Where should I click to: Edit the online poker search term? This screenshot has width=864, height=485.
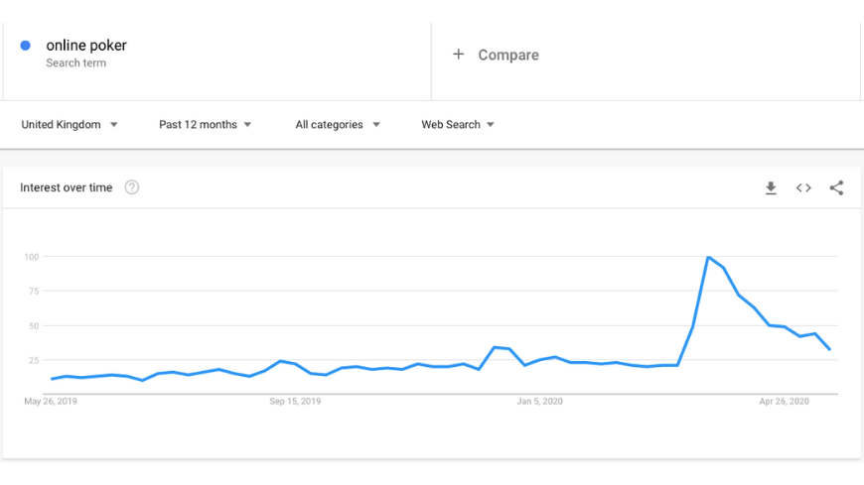pyautogui.click(x=86, y=46)
